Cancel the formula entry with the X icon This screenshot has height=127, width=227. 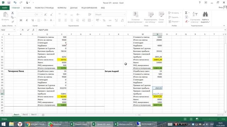[23, 30]
